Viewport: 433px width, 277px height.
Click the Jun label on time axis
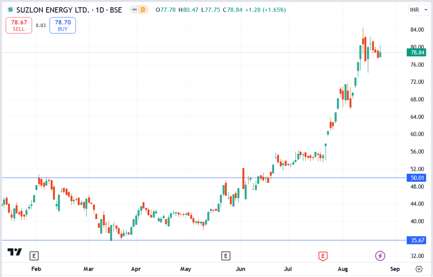[241, 269]
